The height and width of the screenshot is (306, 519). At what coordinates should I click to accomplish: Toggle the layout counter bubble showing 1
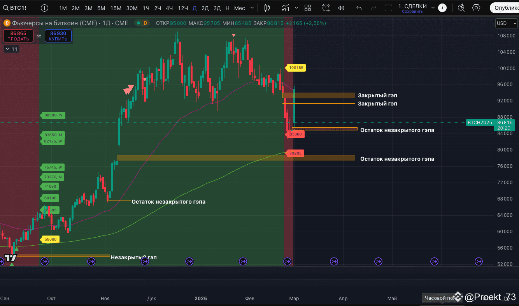click(x=442, y=7)
